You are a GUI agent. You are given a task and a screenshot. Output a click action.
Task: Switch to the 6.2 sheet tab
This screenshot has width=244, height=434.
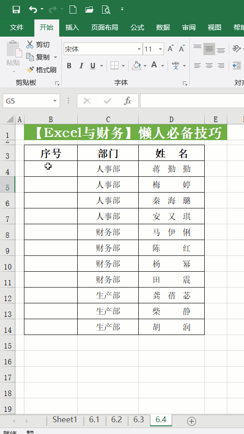click(117, 420)
